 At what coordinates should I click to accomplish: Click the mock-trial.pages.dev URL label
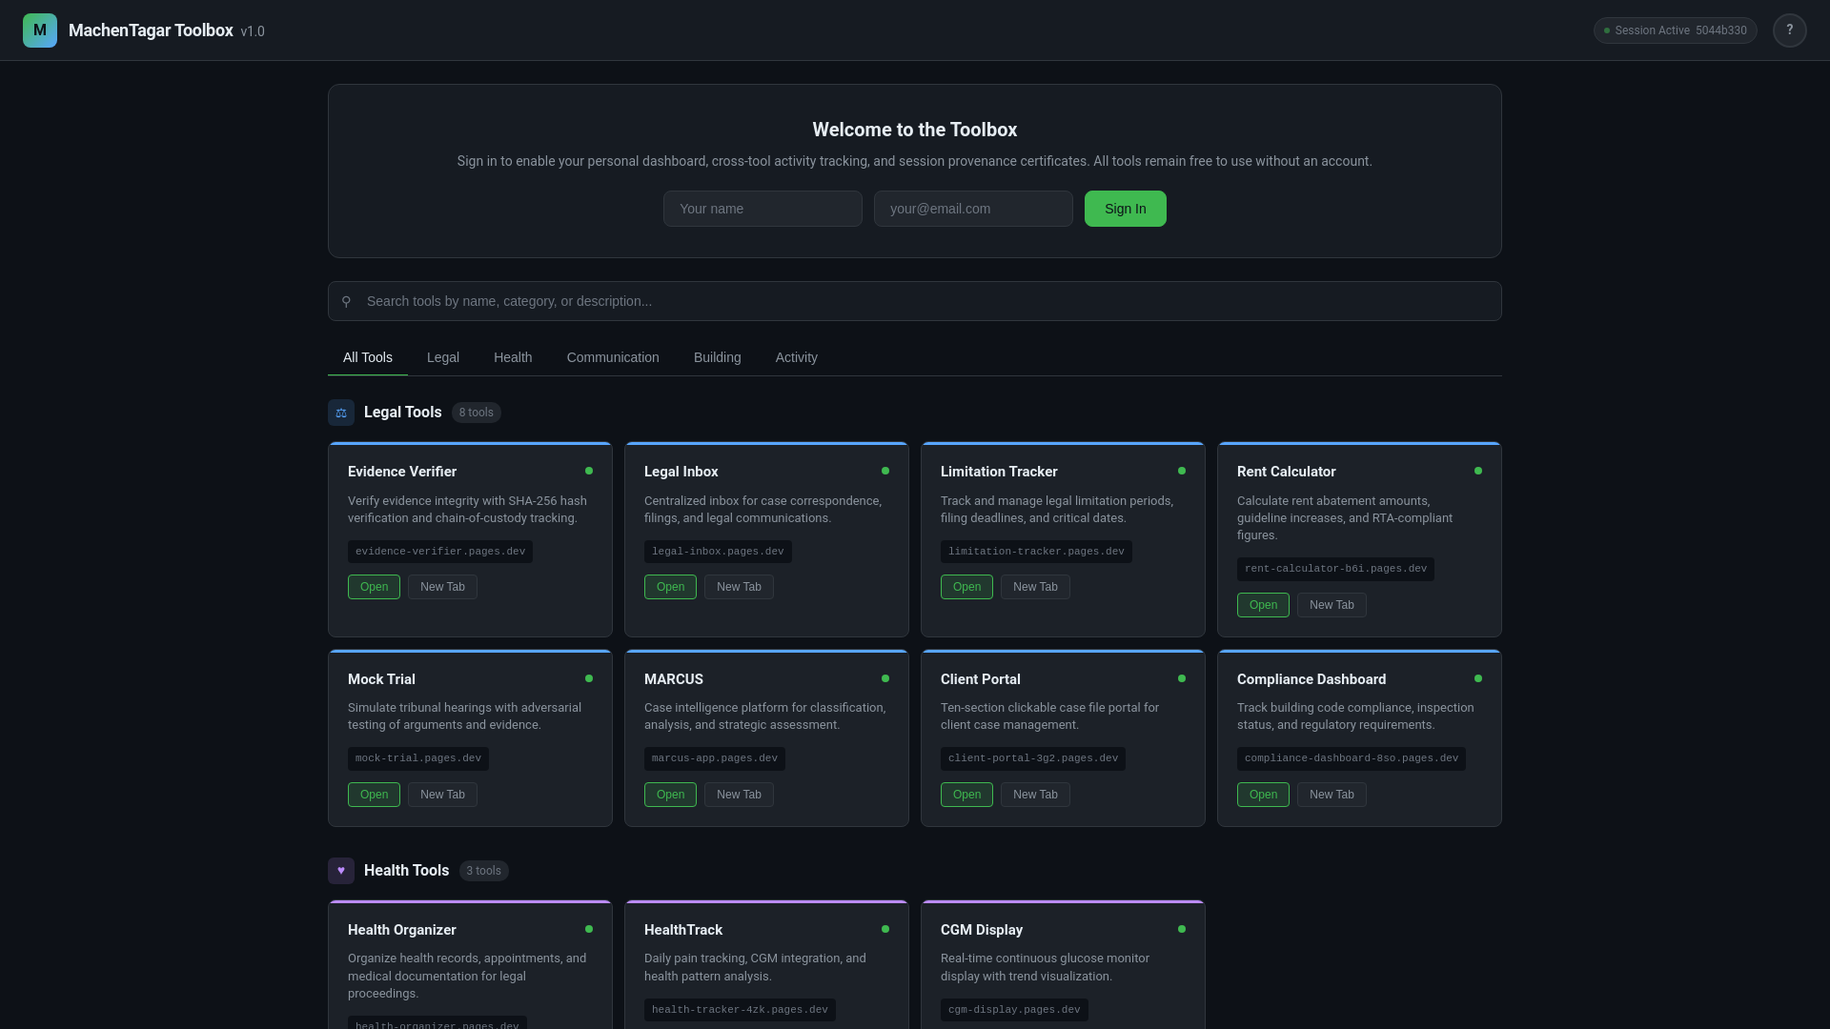pos(418,759)
